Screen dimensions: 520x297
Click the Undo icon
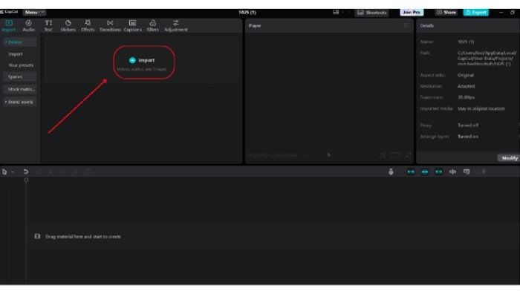(25, 172)
